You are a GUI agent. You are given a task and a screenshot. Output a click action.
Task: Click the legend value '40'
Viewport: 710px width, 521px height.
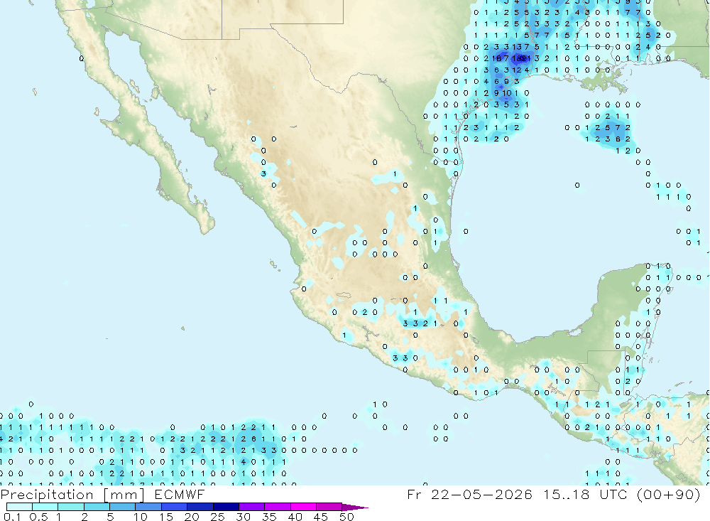point(295,517)
